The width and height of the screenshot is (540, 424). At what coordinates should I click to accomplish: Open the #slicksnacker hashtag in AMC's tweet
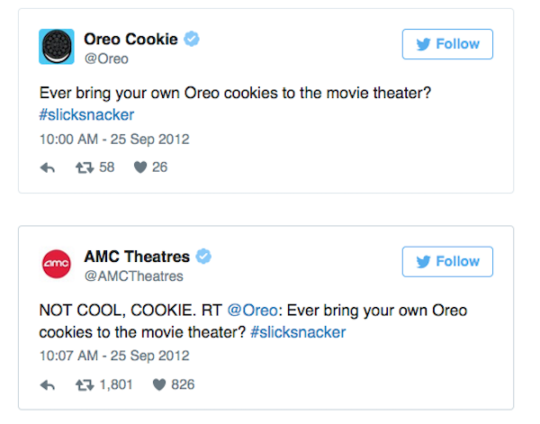click(298, 332)
